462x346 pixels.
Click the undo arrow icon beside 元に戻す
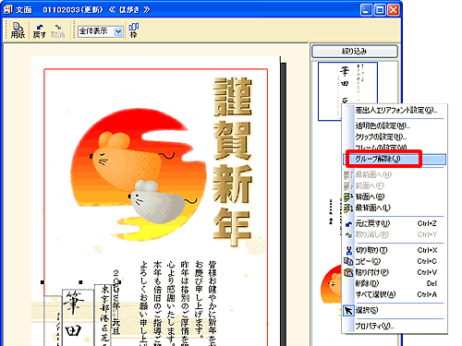(x=348, y=224)
